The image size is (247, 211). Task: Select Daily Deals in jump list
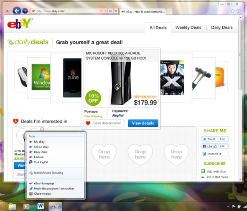point(41,152)
